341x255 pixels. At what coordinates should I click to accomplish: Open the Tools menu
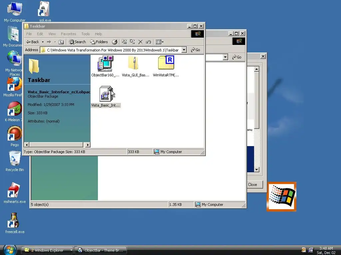tap(86, 34)
